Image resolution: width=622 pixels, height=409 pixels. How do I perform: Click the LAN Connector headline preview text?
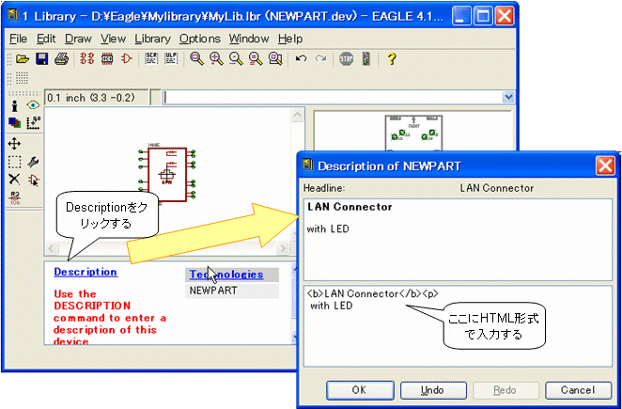[350, 207]
